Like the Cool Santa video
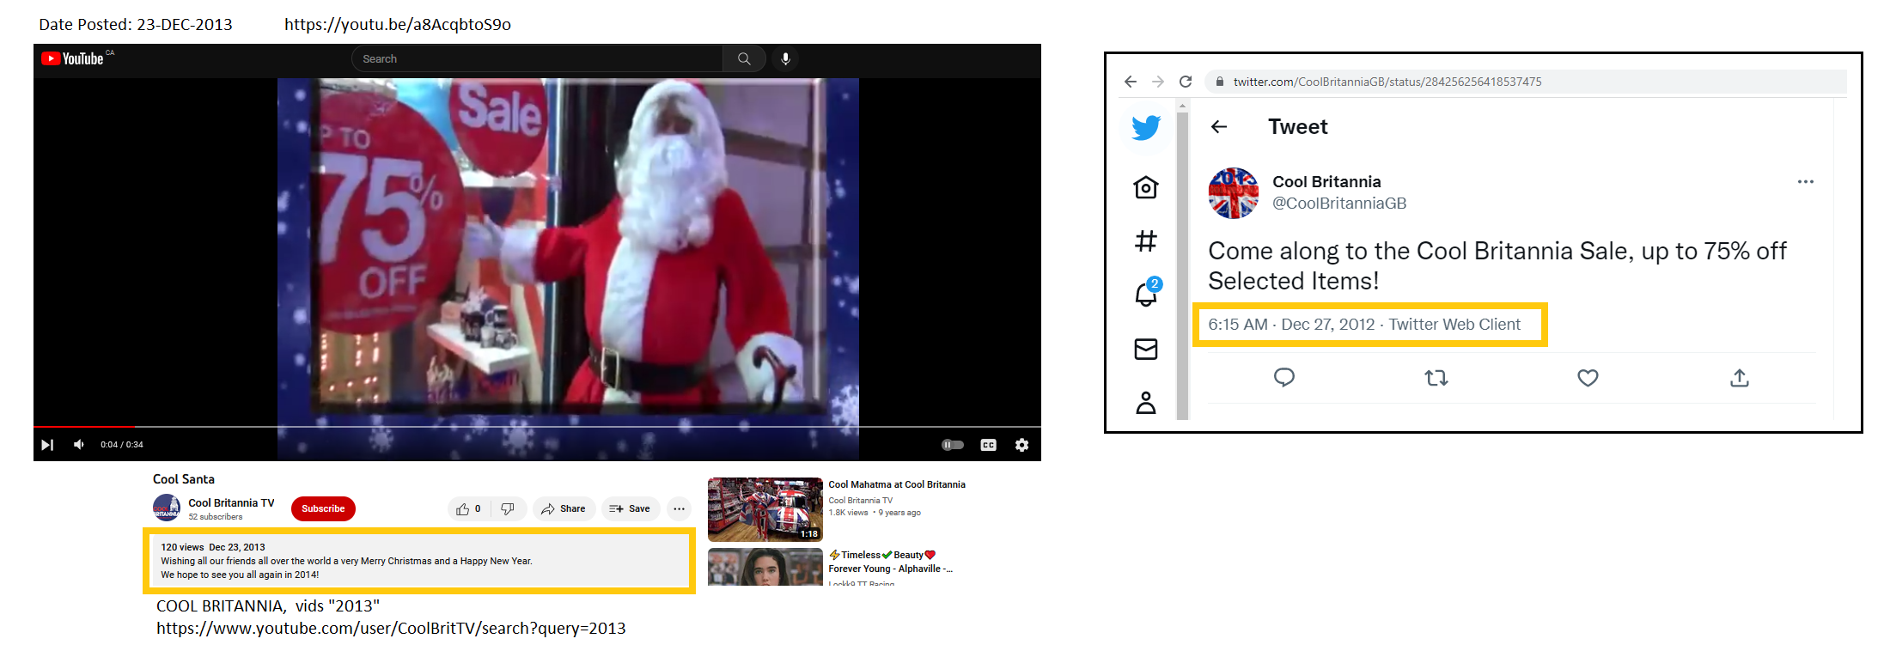 click(469, 508)
